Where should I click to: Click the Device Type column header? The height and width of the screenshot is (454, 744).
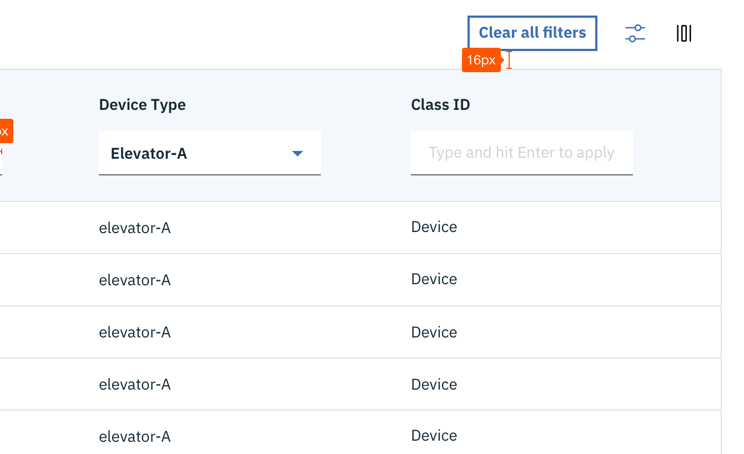coord(142,104)
